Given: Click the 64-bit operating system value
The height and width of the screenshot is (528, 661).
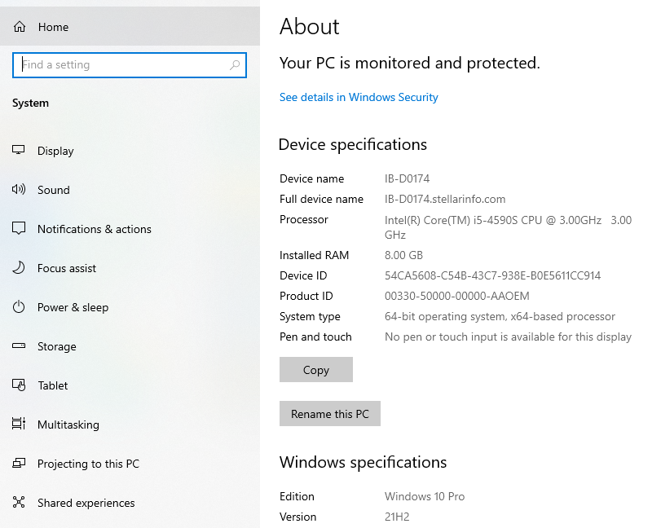Looking at the screenshot, I should coord(500,316).
